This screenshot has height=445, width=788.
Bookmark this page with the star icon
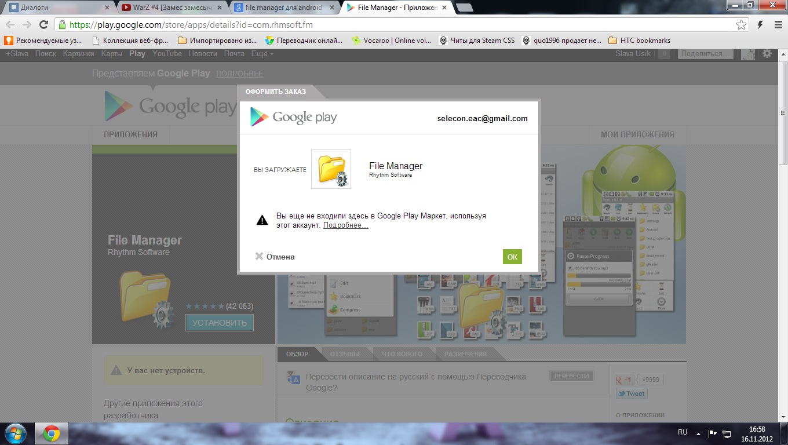[x=741, y=25]
